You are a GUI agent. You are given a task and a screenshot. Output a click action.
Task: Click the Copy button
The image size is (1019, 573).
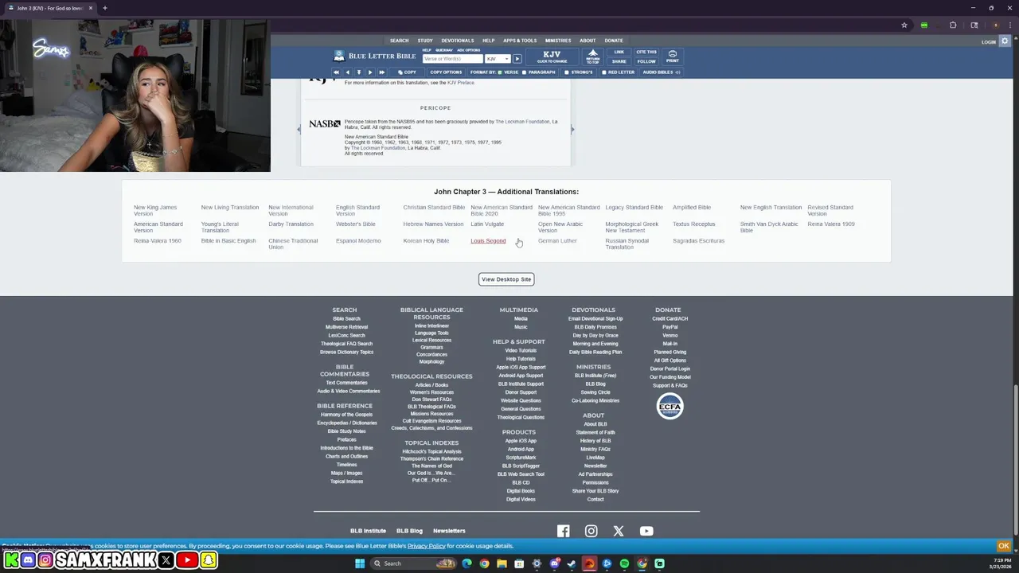point(407,72)
